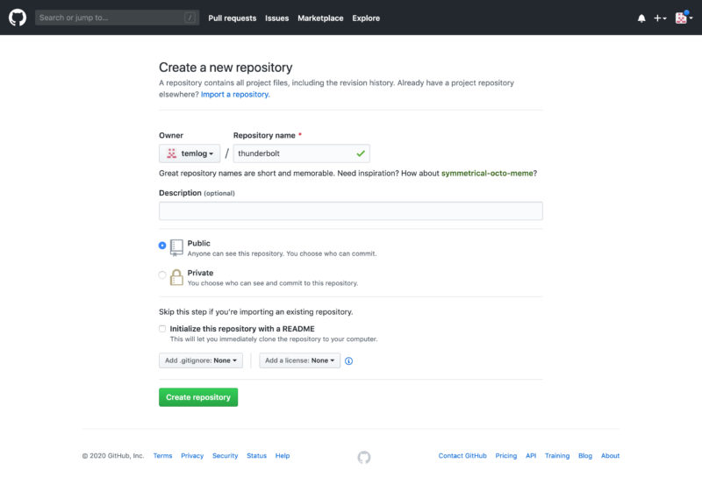Select the Private radio button
Image resolution: width=702 pixels, height=492 pixels.
click(162, 275)
